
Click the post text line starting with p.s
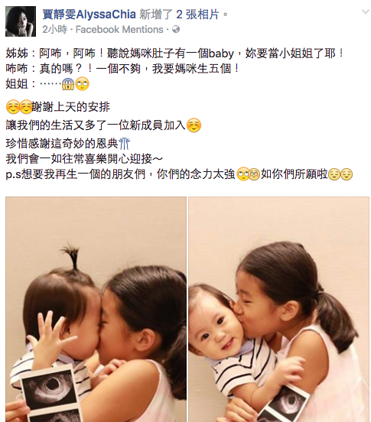(179, 174)
